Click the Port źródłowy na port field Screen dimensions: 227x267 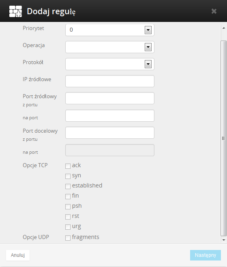110,116
